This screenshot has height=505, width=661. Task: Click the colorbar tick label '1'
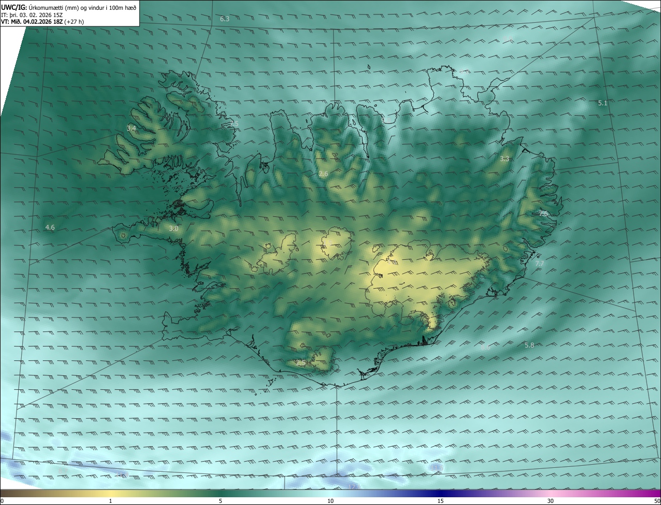[111, 501]
